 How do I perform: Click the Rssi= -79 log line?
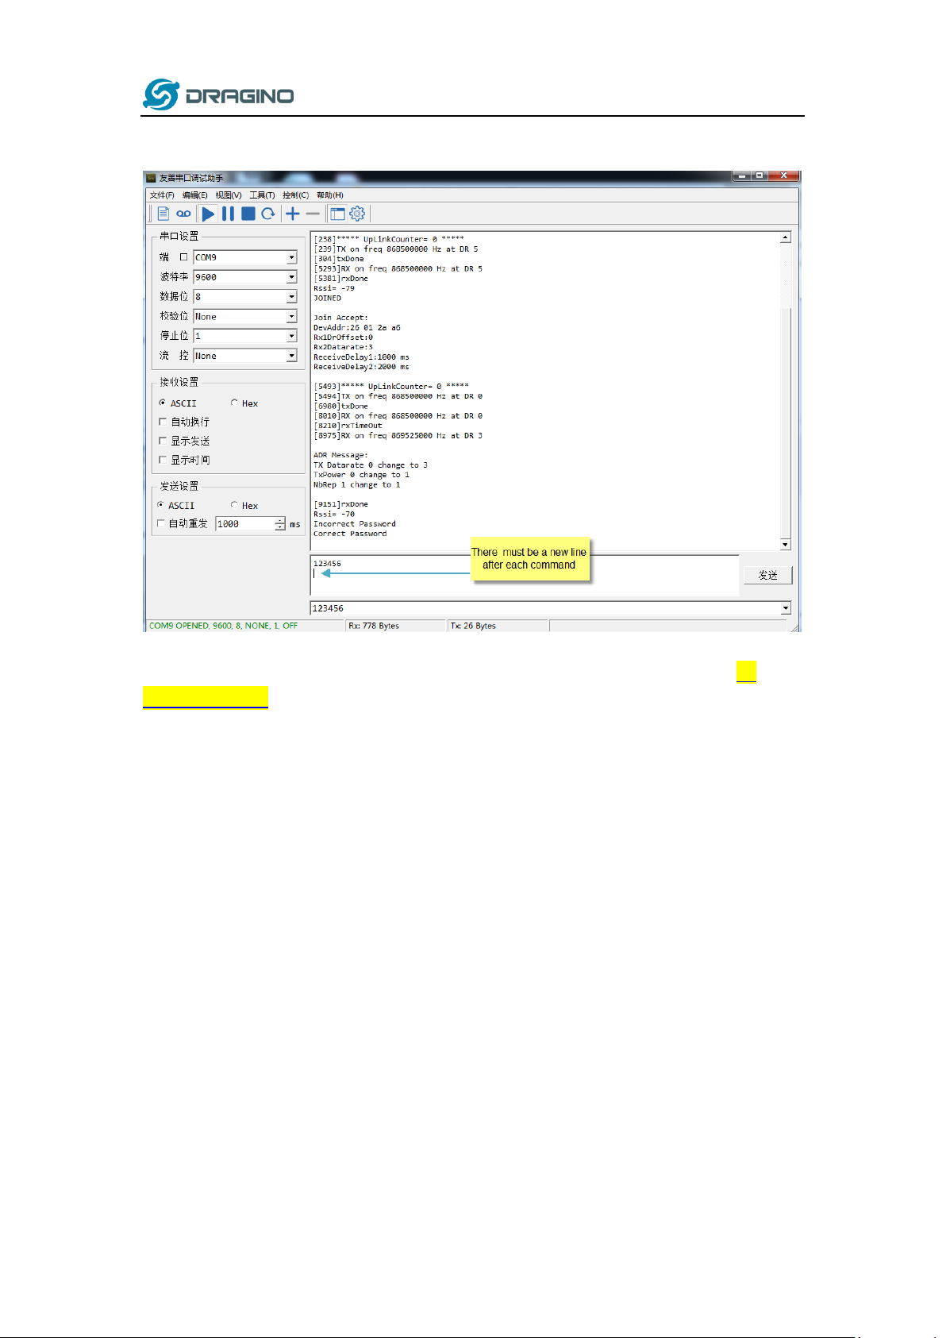click(334, 288)
